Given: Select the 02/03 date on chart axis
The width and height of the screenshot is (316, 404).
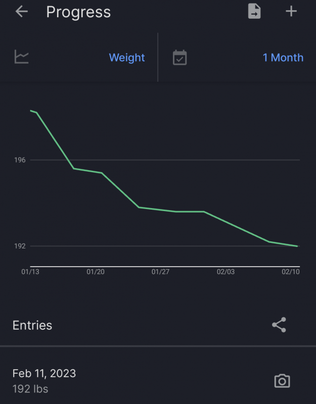Looking at the screenshot, I should (x=225, y=272).
